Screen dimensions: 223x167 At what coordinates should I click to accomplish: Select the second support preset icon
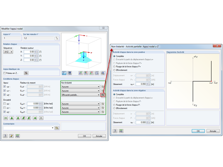point(12,118)
